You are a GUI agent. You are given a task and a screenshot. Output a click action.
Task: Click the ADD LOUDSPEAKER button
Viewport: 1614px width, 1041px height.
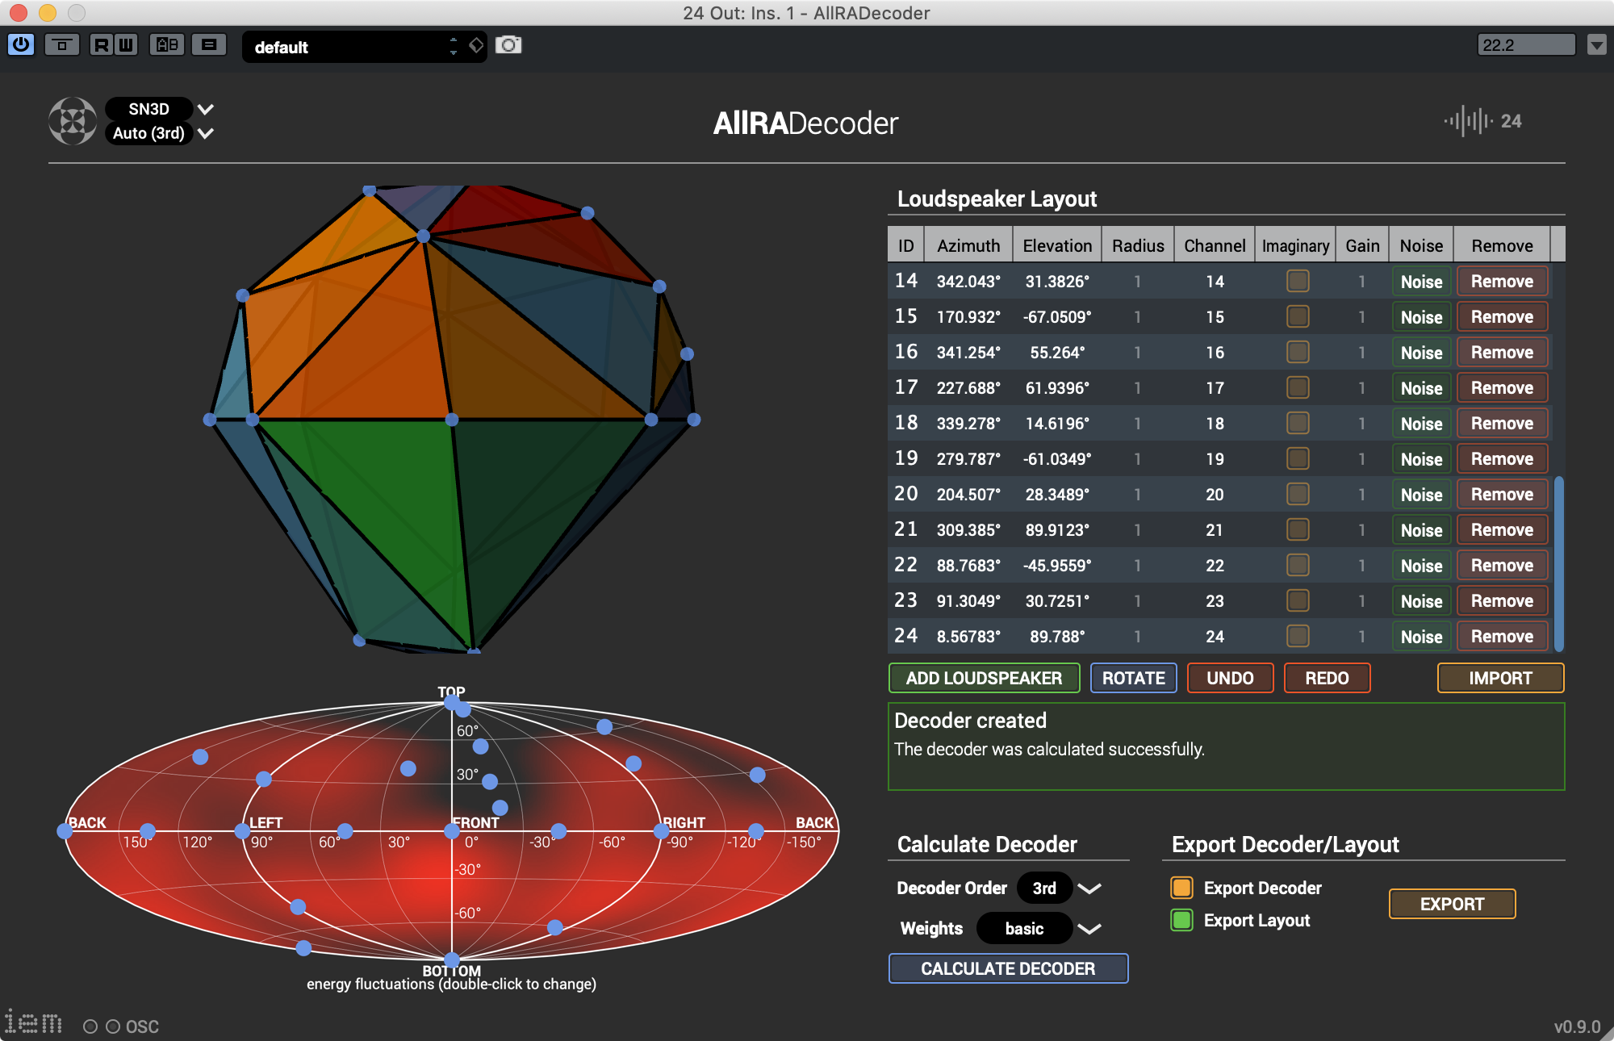click(x=984, y=678)
